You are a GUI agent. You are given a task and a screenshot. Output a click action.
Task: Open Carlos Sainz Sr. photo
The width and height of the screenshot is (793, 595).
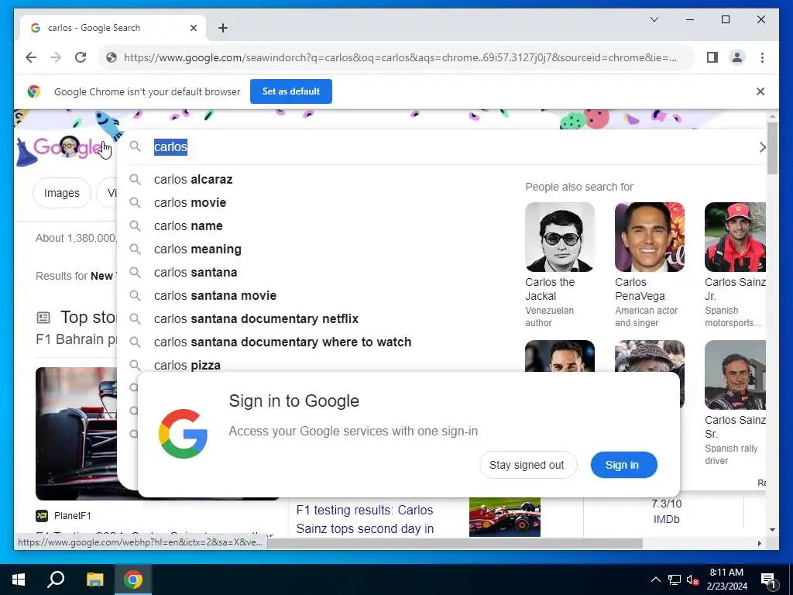(735, 375)
